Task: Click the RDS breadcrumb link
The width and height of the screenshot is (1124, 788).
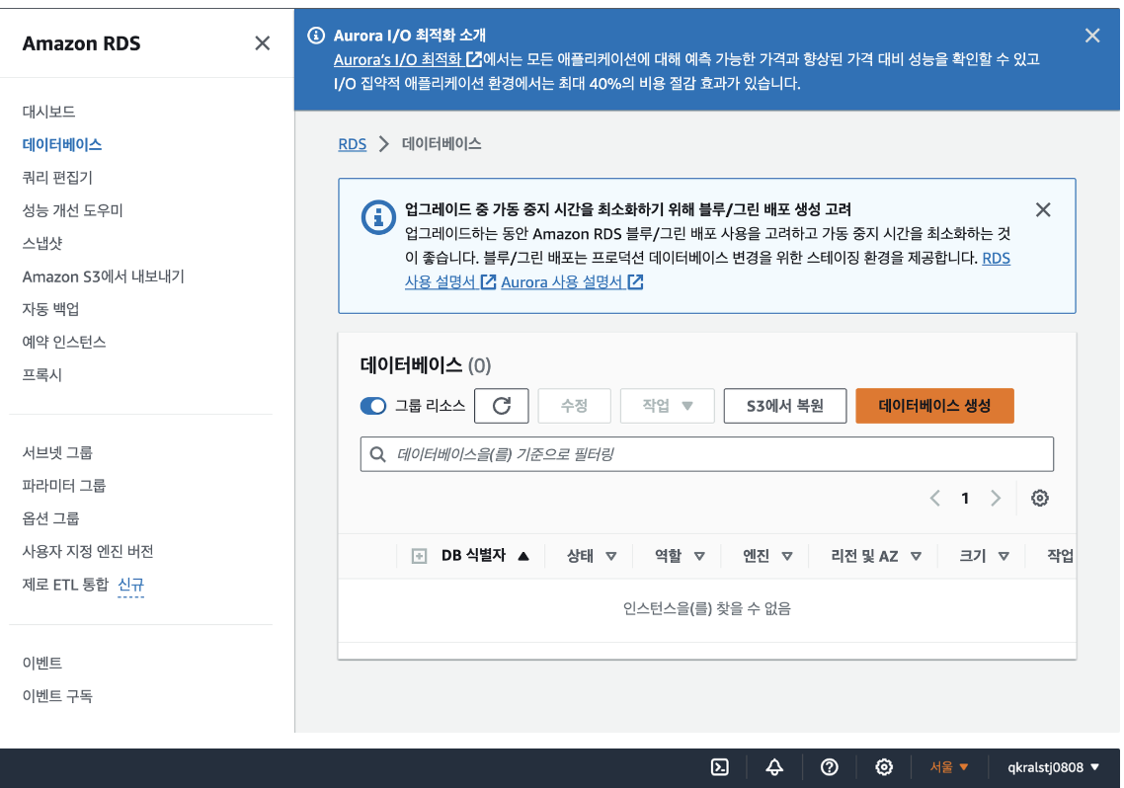Action: pyautogui.click(x=352, y=144)
